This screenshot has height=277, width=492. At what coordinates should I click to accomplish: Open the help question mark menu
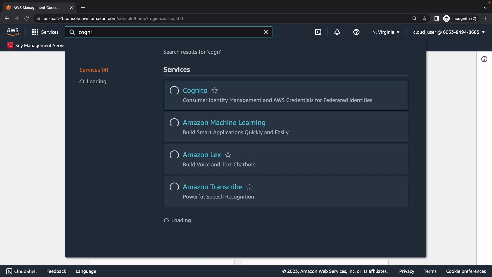[x=356, y=32]
